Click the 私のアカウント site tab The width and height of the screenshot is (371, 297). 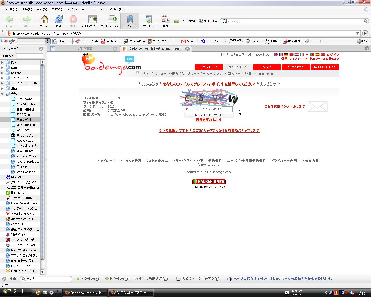(325, 67)
